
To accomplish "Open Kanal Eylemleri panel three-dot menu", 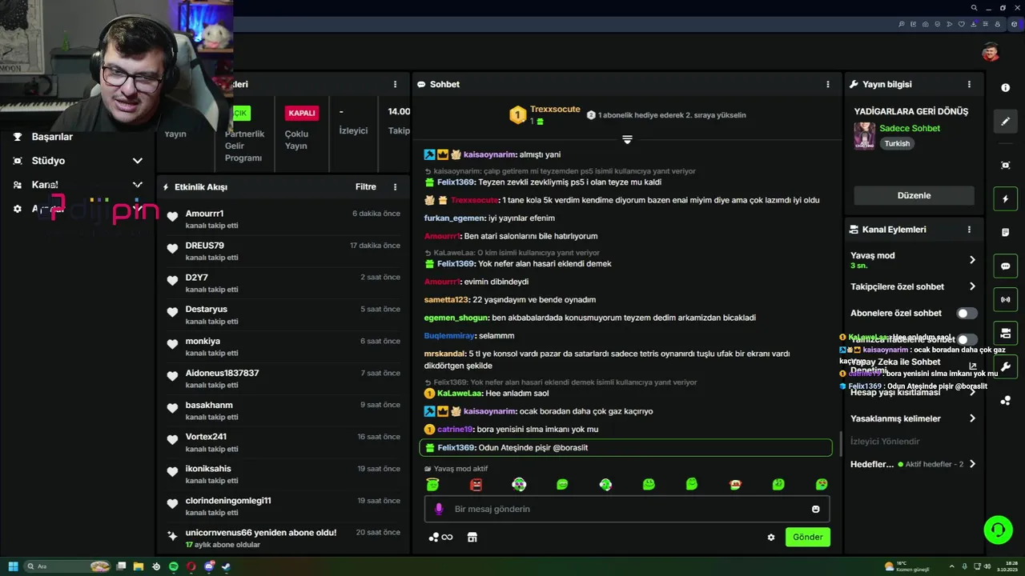I will click(969, 230).
